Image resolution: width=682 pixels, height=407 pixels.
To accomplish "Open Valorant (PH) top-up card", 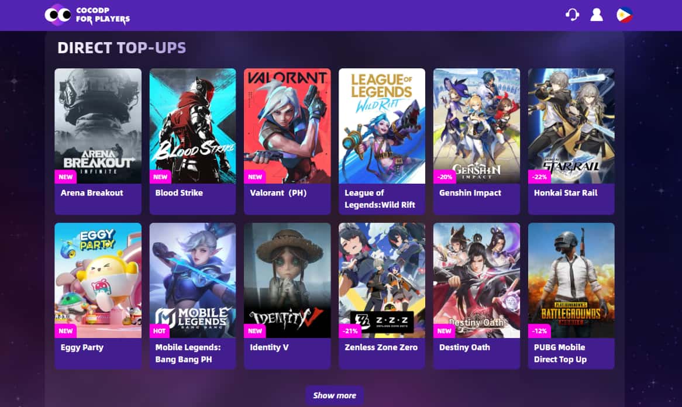I will 287,142.
